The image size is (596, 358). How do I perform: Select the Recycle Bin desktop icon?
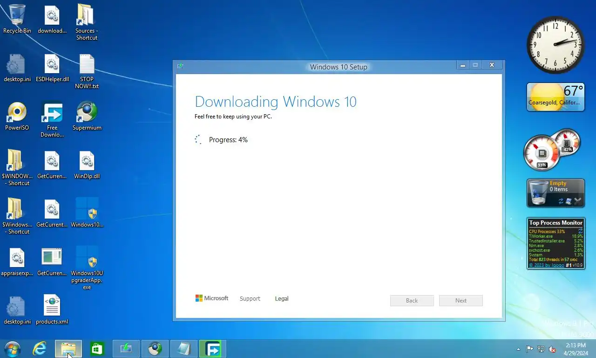tap(17, 19)
